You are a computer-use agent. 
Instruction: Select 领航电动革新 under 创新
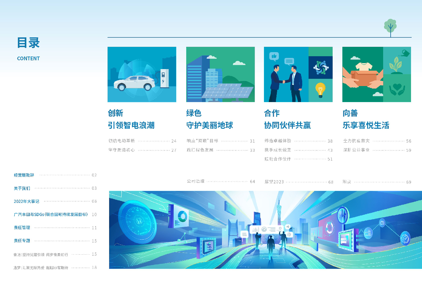pyautogui.click(x=122, y=141)
